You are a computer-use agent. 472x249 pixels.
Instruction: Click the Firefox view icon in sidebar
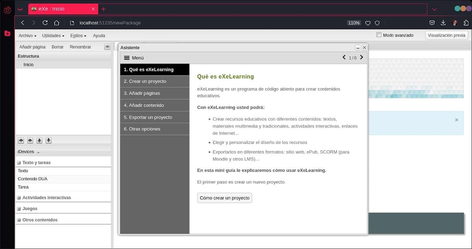[x=7, y=10]
